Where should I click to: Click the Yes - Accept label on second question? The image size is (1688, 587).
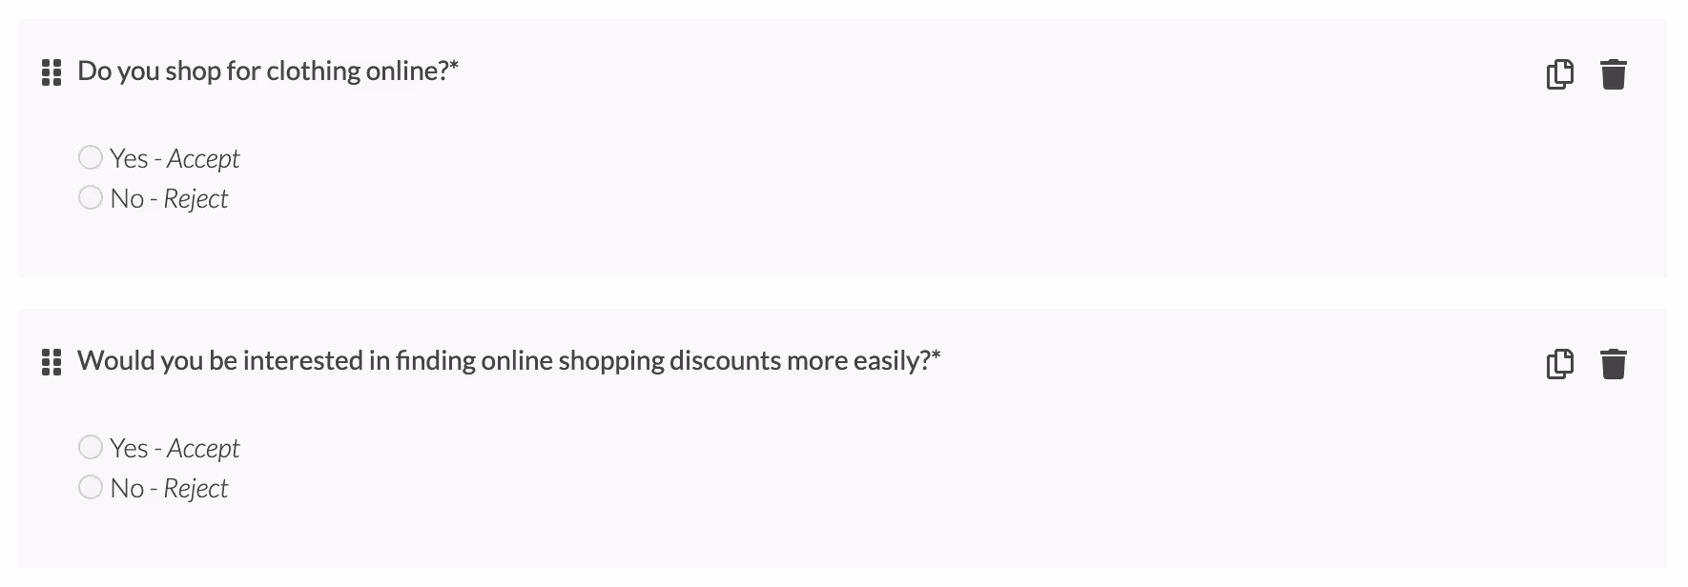click(x=175, y=447)
